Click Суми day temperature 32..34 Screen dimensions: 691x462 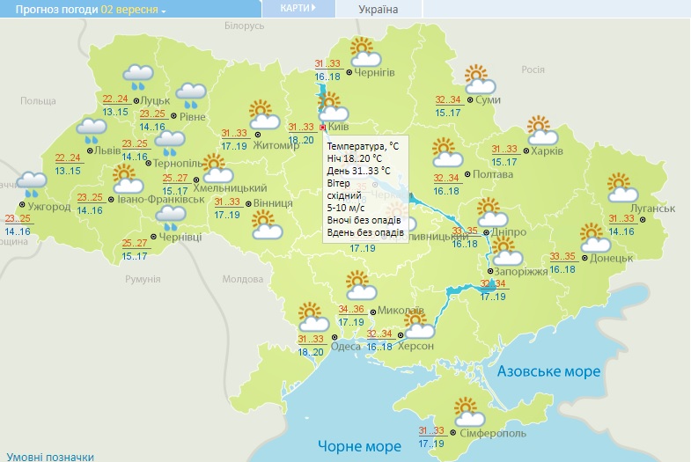coord(448,99)
